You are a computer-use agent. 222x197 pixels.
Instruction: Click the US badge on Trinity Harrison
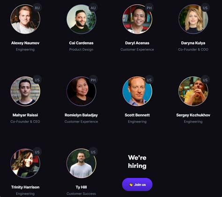click(37, 152)
